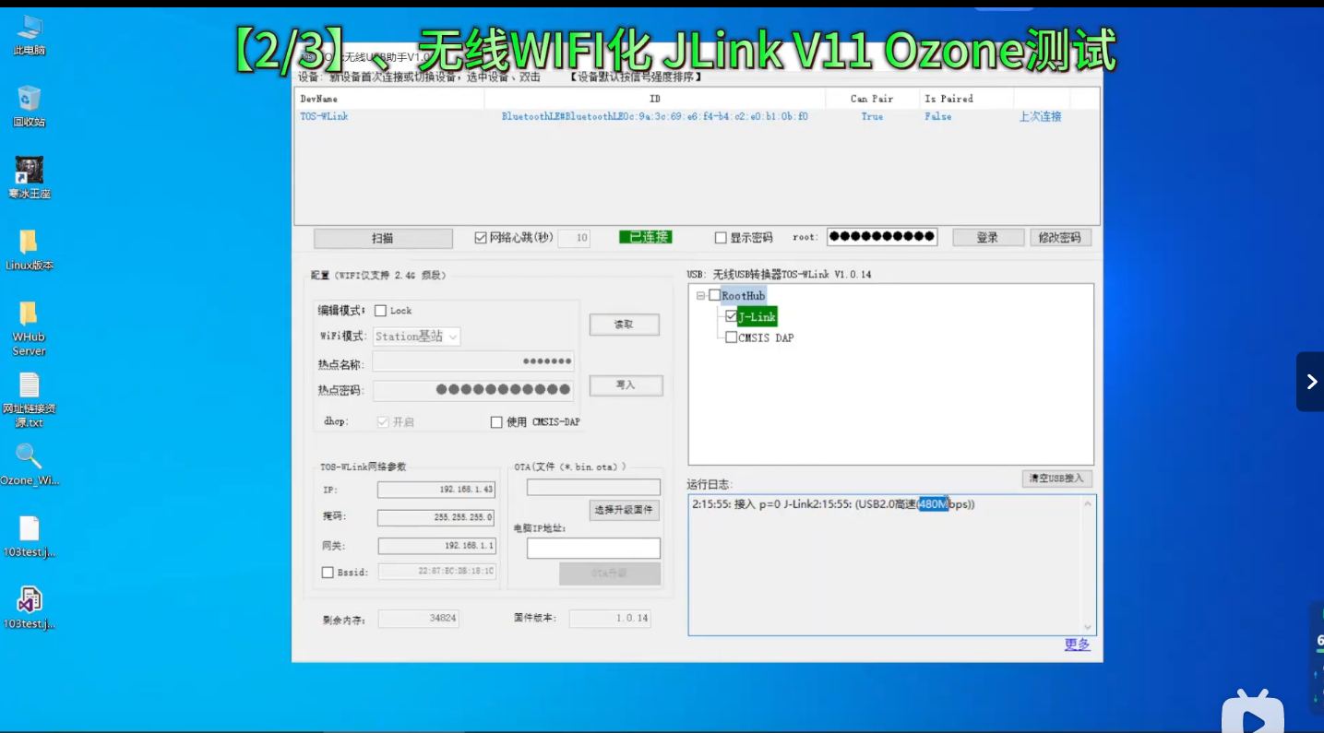Click the 上次连接 cell in device row
This screenshot has width=1324, height=733.
coord(1040,117)
